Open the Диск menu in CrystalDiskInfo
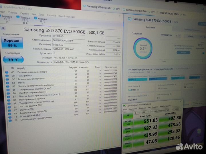 41,15
